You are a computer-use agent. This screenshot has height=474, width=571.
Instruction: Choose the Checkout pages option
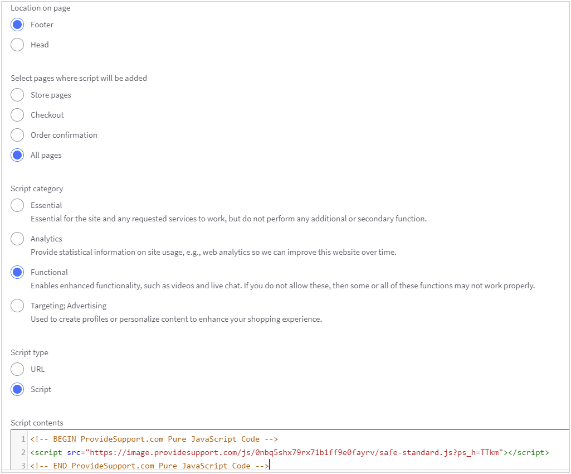coord(17,115)
